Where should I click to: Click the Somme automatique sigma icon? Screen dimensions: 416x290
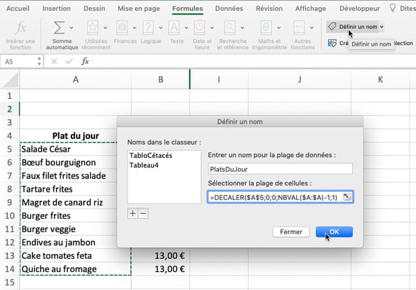[59, 28]
